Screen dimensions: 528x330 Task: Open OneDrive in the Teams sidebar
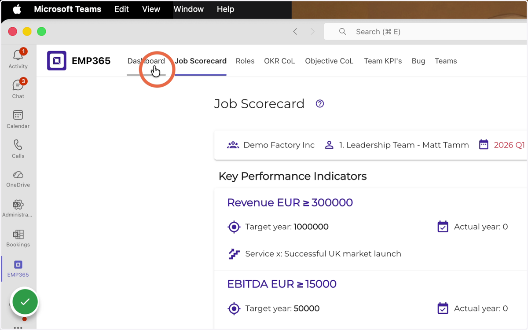click(18, 178)
